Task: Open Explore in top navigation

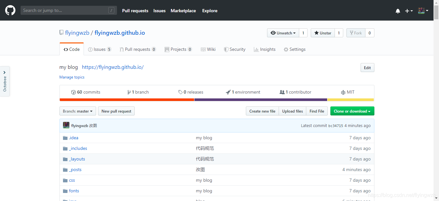Action: point(210,11)
